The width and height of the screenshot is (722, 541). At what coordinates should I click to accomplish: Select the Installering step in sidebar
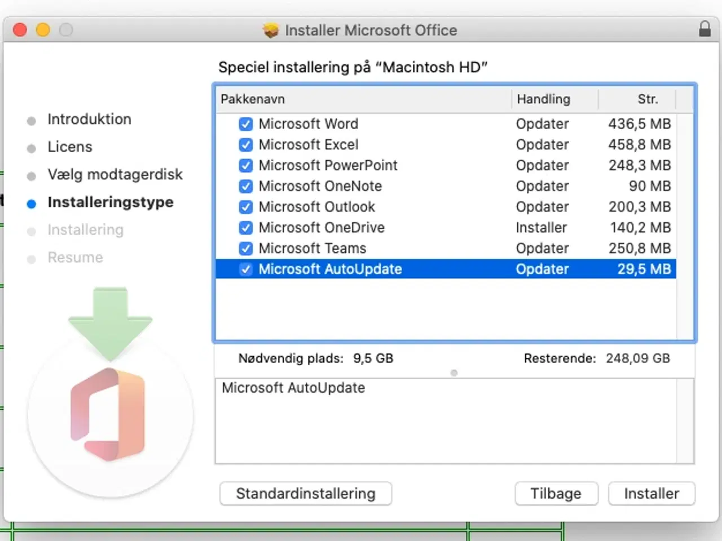(x=85, y=230)
